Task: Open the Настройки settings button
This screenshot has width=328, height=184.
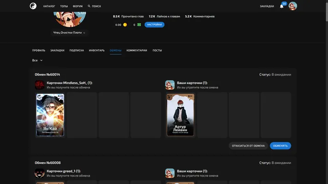Action: (155, 25)
